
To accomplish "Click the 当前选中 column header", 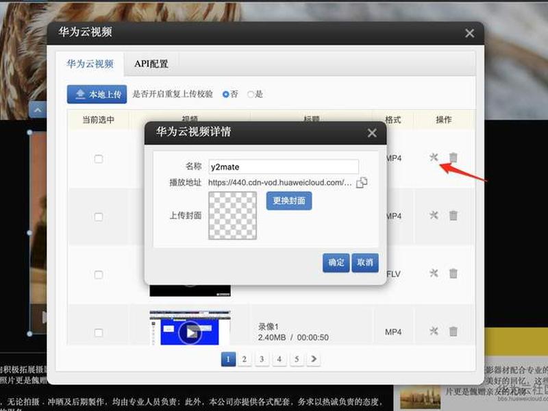I will 98,120.
